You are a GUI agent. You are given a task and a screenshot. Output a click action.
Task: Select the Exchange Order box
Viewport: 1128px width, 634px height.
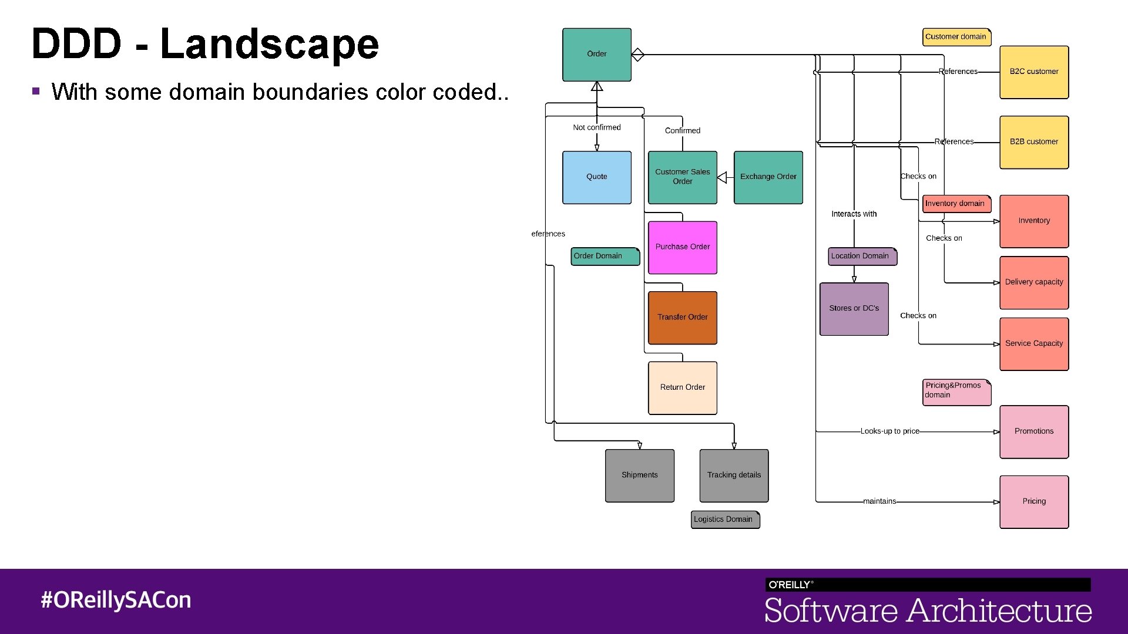point(768,177)
